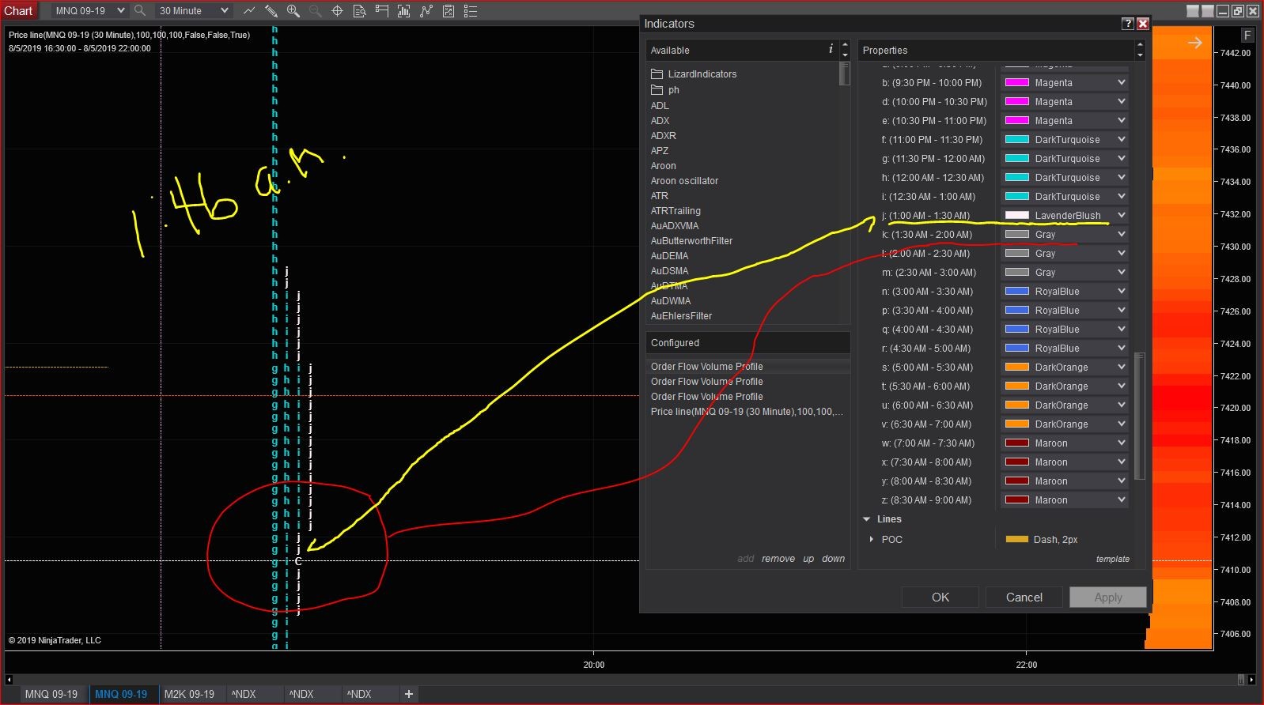Expand the POC line properties
1264x705 pixels.
[872, 539]
